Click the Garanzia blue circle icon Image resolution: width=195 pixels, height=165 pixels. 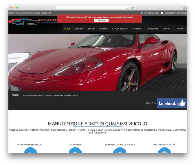coord(75,151)
